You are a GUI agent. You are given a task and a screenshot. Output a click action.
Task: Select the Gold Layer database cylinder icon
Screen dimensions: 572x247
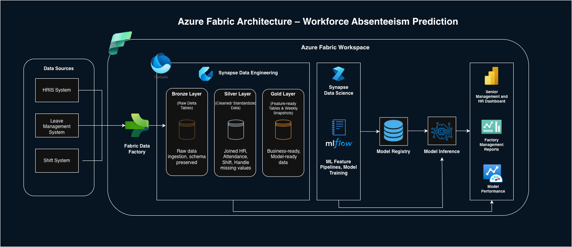(283, 130)
